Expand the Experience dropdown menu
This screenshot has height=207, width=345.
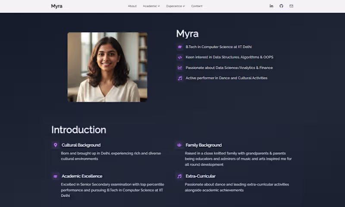[x=176, y=6]
